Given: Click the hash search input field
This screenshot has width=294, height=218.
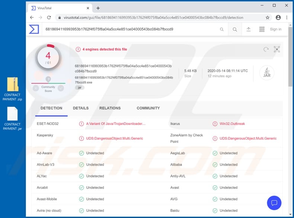Looking at the screenshot, I should [x=131, y=29].
